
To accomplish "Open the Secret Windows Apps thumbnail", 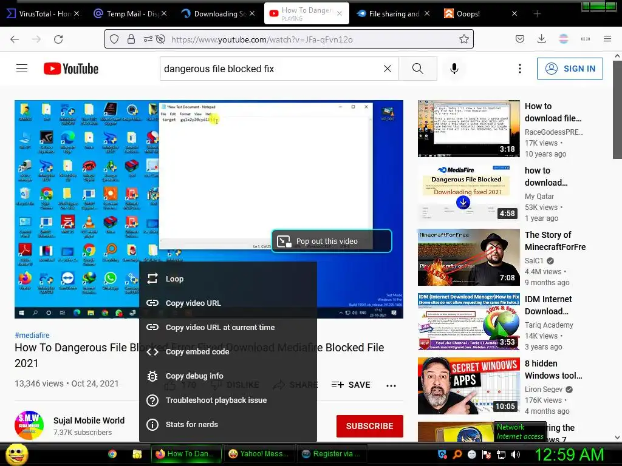I will click(468, 385).
